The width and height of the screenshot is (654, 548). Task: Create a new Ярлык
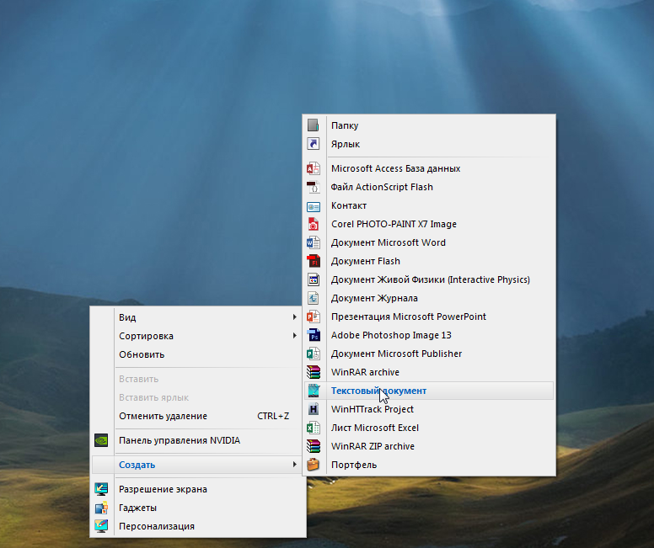(429, 144)
